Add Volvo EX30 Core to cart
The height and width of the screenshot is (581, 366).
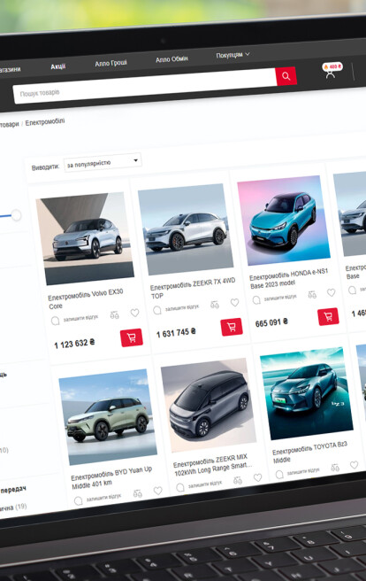tap(131, 337)
